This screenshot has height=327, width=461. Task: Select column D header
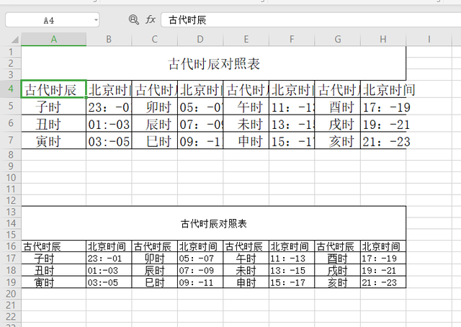point(200,40)
